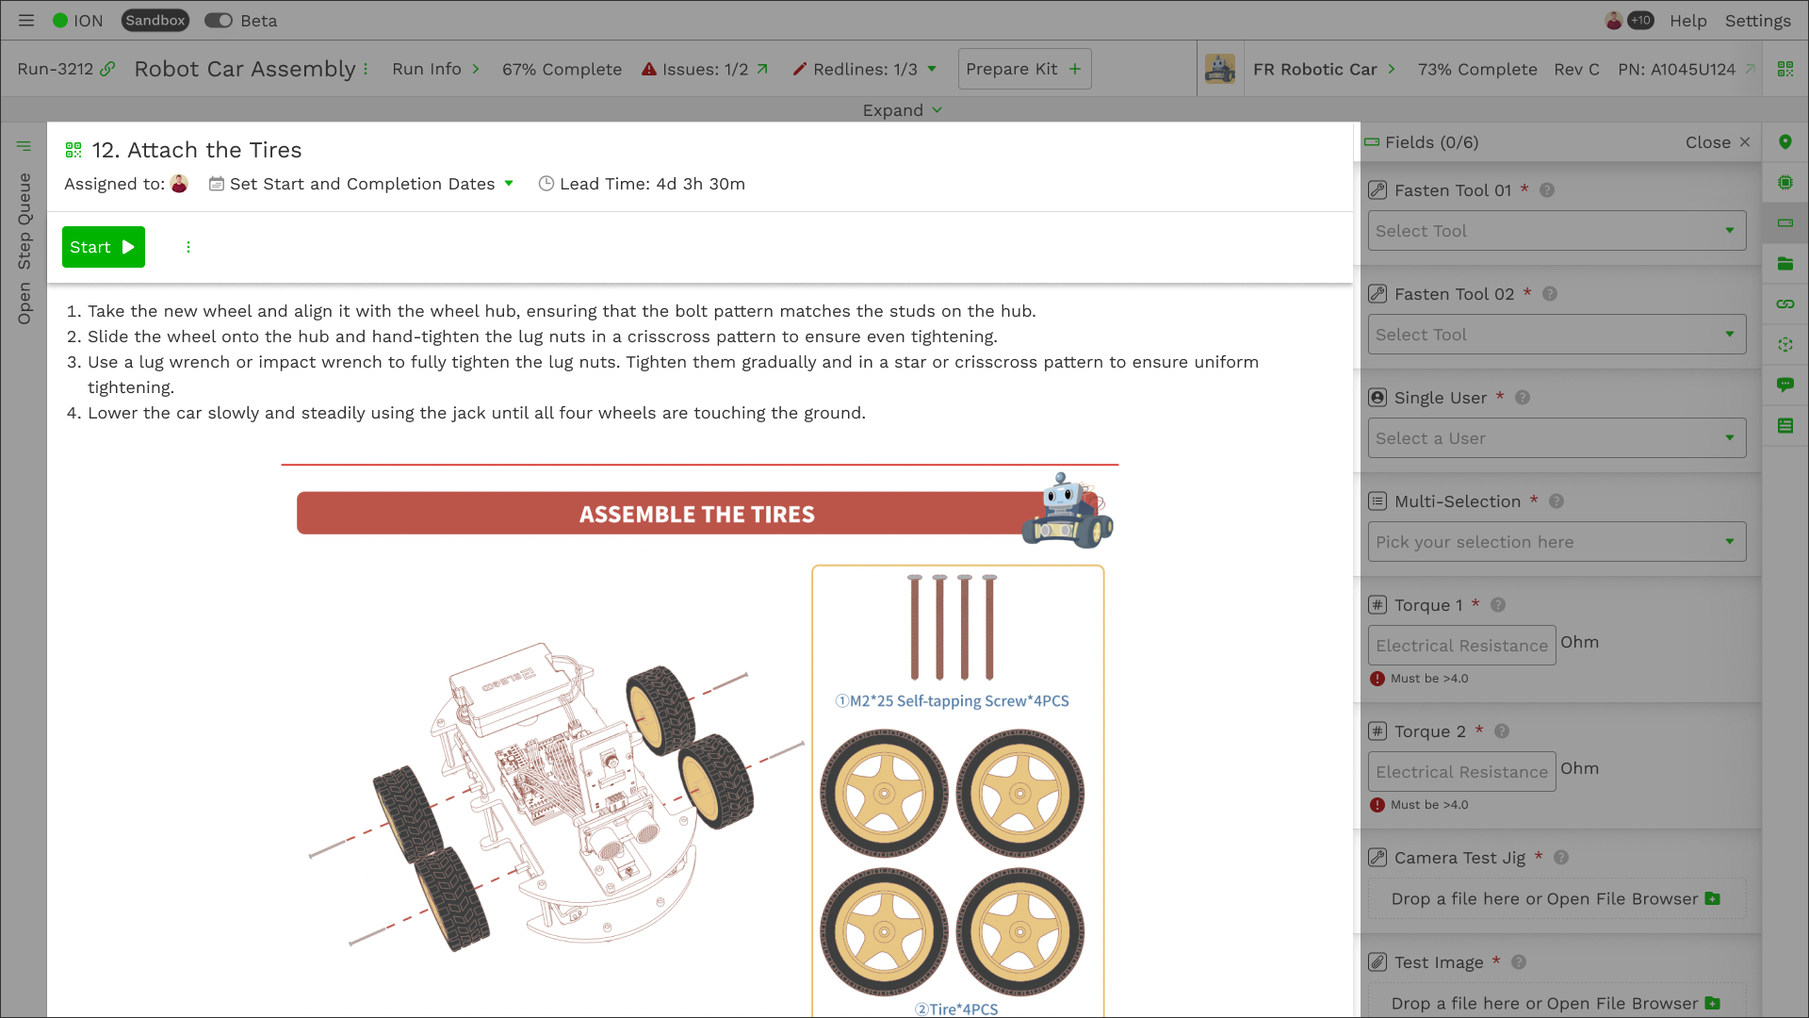1809x1018 pixels.
Task: Open the hamburger main menu
Action: (x=26, y=21)
